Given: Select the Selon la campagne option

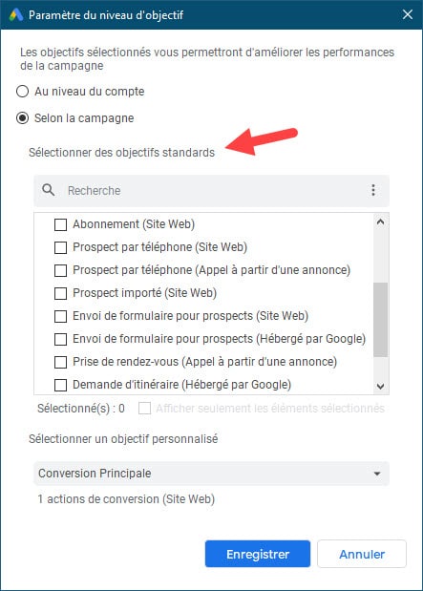Looking at the screenshot, I should [23, 118].
